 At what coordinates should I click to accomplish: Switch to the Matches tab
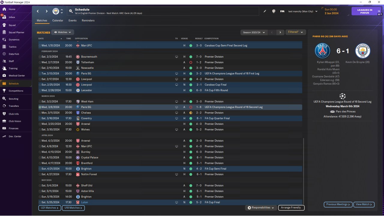[x=42, y=20]
